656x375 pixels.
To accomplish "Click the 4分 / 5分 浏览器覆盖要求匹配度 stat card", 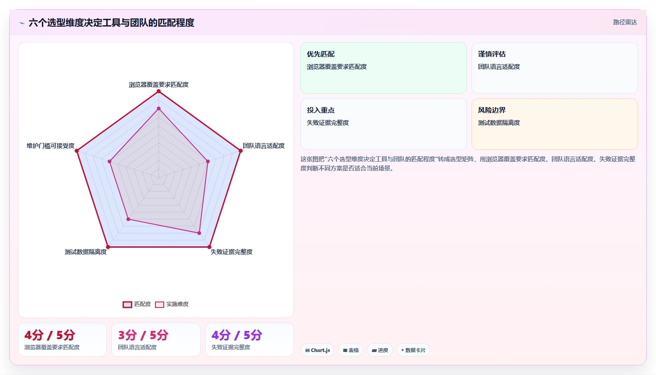I will (62, 340).
